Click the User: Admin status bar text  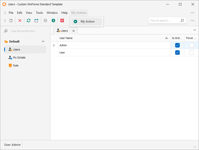pos(12,145)
